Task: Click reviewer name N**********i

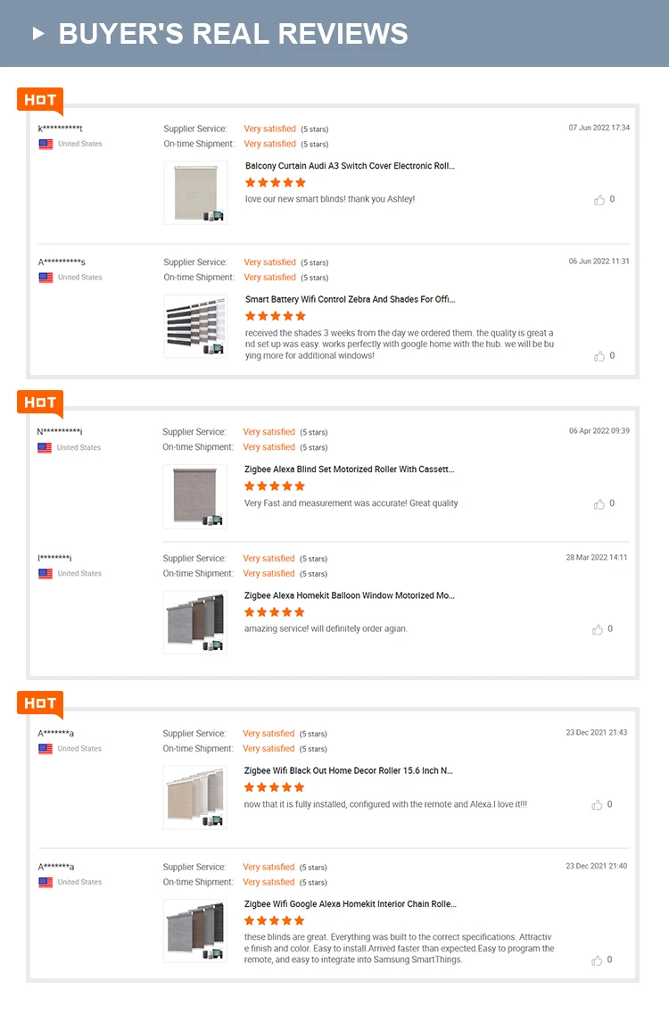Action: pos(60,432)
